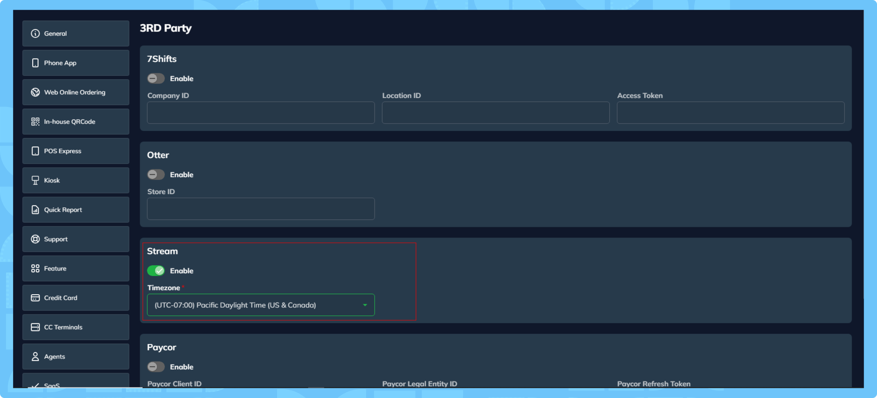Switch to the CC Terminals section

pos(76,327)
